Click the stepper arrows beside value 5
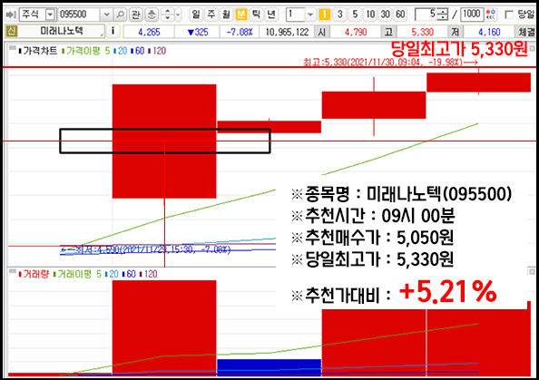This screenshot has height=380, width=539. [443, 15]
